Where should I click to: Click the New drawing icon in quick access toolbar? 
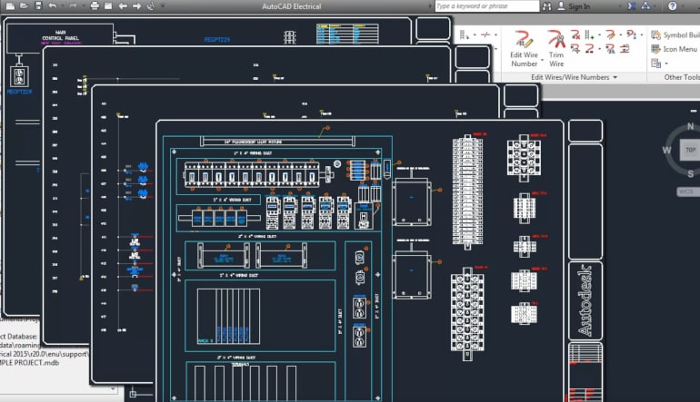(x=10, y=6)
